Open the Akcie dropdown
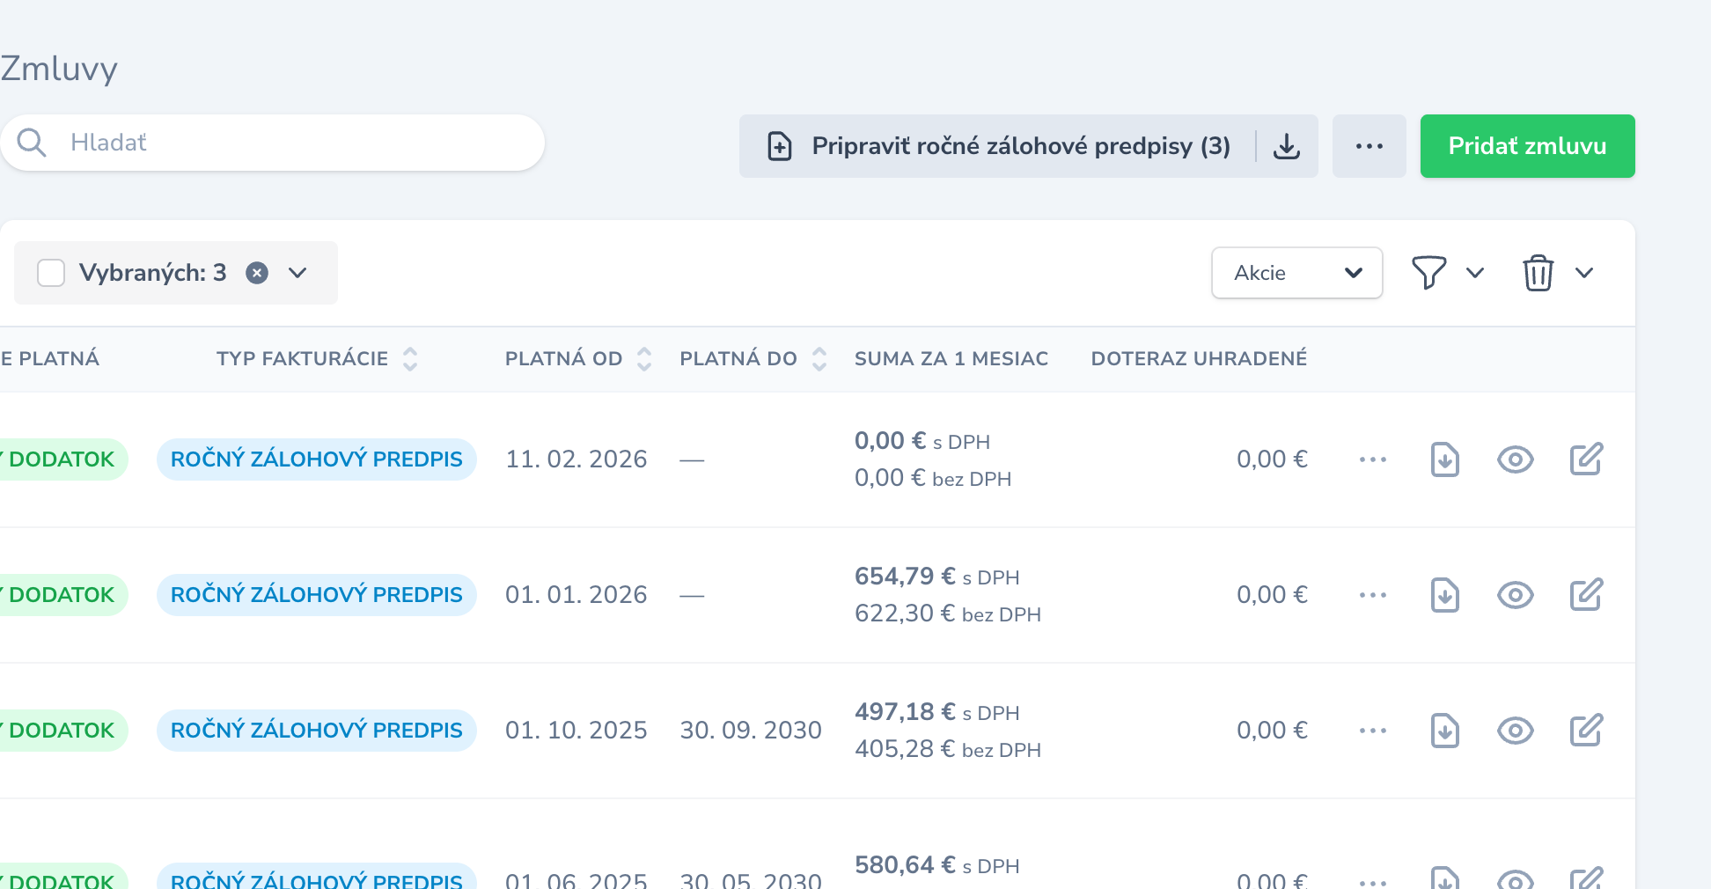Viewport: 1711px width, 889px height. [1297, 273]
